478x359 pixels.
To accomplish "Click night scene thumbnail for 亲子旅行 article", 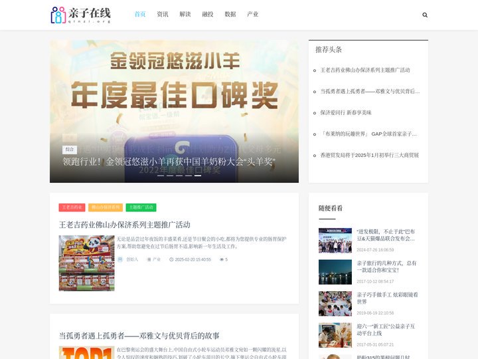I will point(335,272).
